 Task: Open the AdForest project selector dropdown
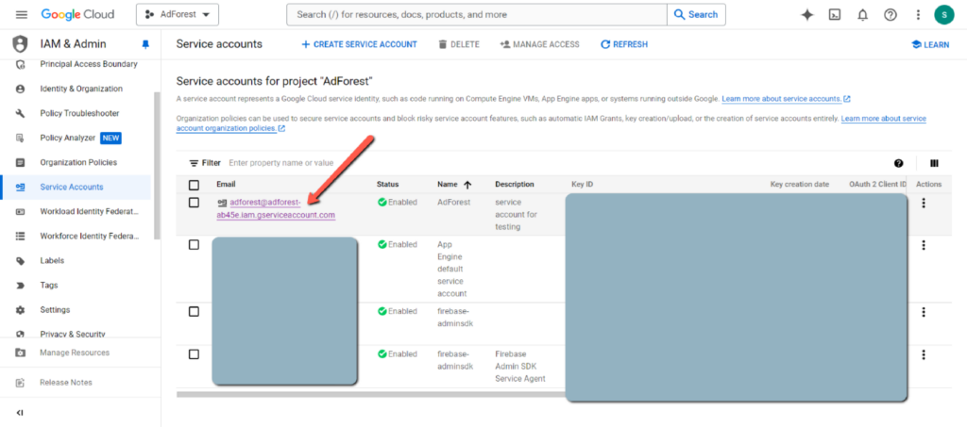(178, 15)
